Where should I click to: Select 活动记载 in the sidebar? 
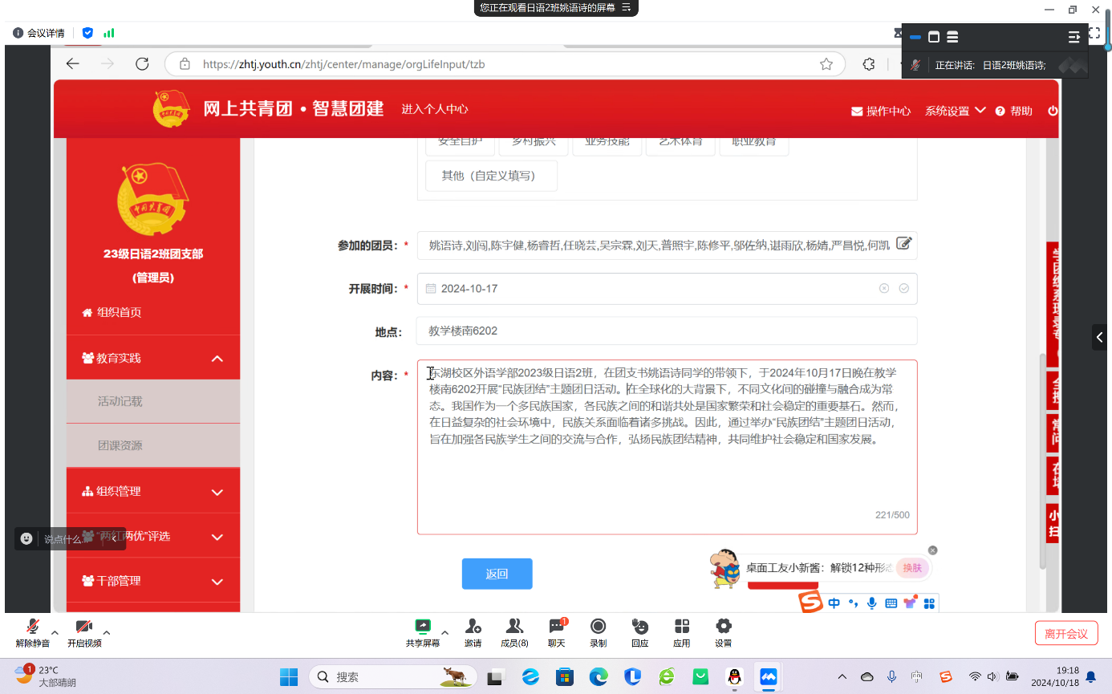tap(120, 401)
